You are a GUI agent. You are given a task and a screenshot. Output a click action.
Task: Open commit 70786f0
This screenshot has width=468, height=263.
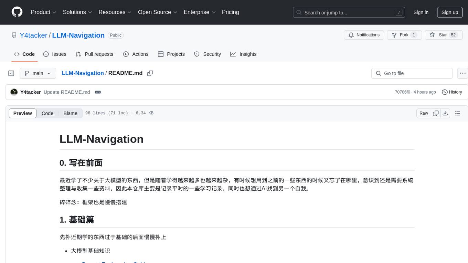(x=403, y=92)
